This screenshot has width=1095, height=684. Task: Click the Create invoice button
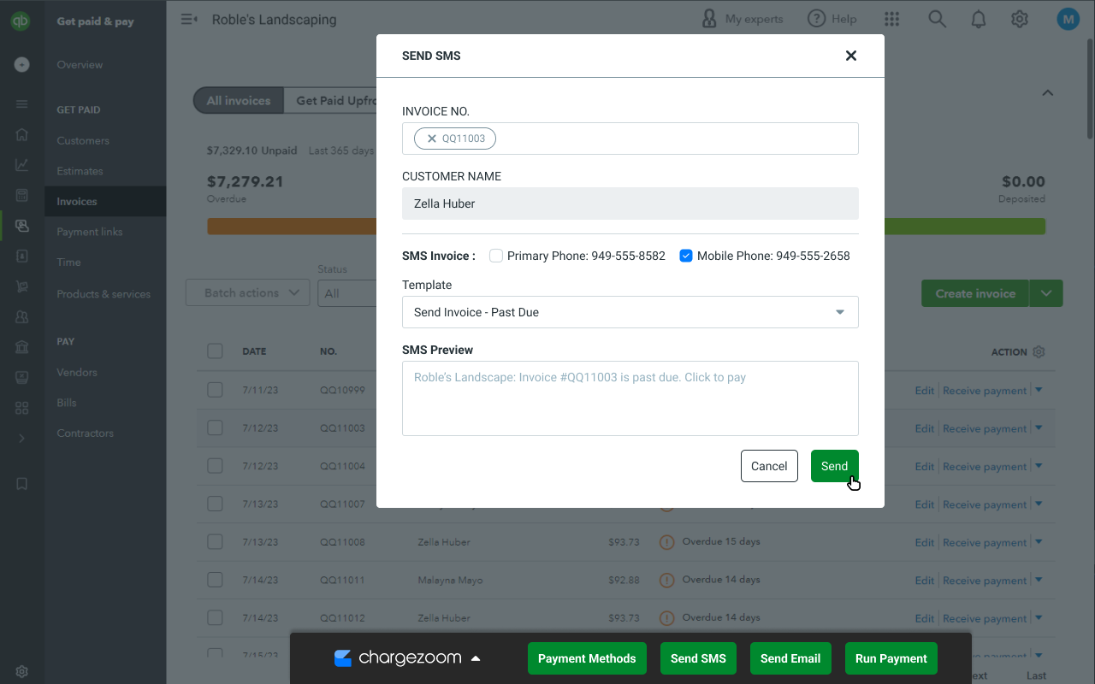[x=975, y=293]
